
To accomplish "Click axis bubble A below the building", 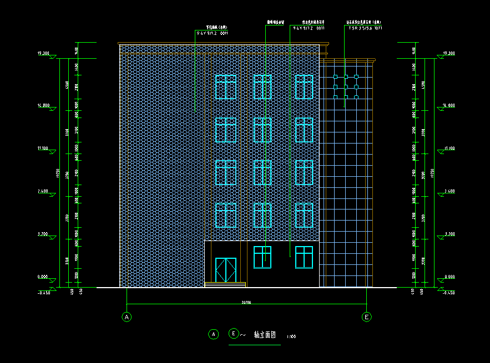I will point(127,317).
